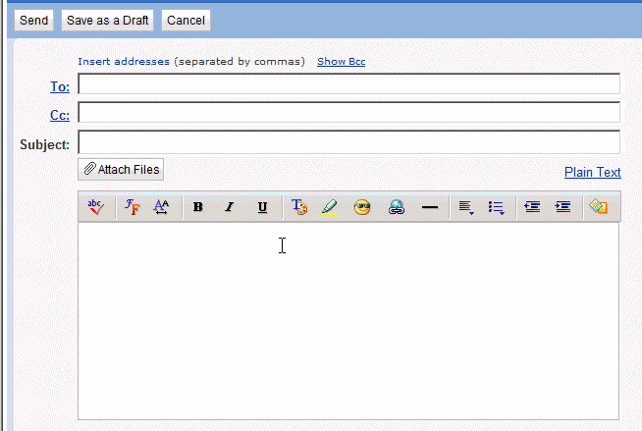The image size is (642, 431).
Task: Toggle bold formatting
Action: (x=198, y=207)
